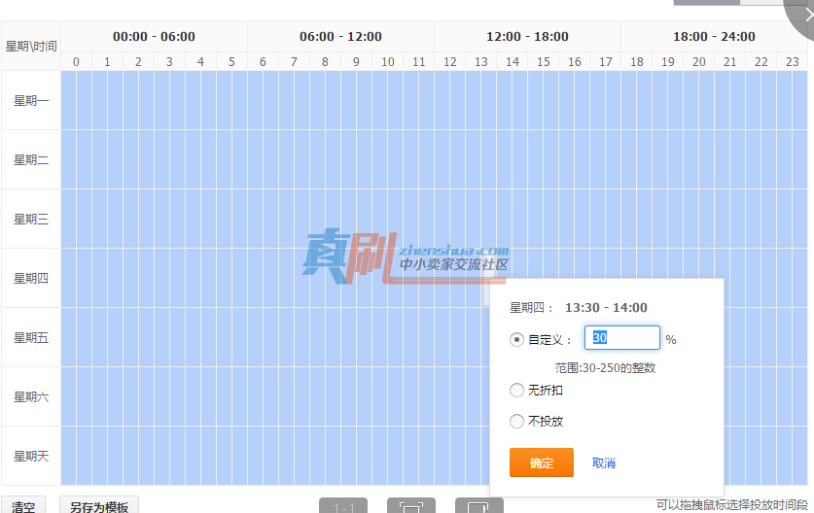
Task: Click the 1:1 actual size viewer icon
Action: pos(343,506)
